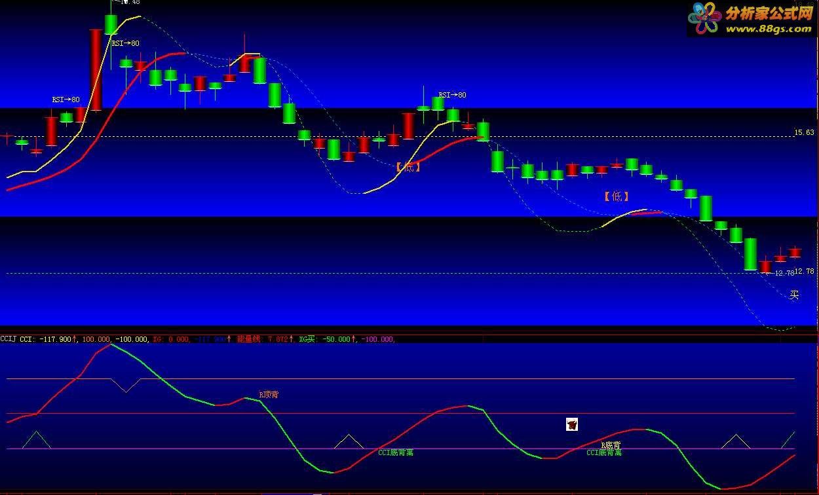Click the R底背 divergence label
This screenshot has height=495, width=819.
(x=611, y=445)
